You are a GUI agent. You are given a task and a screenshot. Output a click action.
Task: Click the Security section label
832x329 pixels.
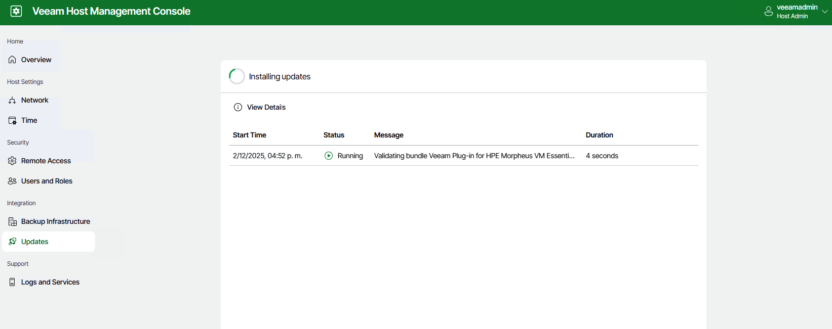tap(18, 143)
